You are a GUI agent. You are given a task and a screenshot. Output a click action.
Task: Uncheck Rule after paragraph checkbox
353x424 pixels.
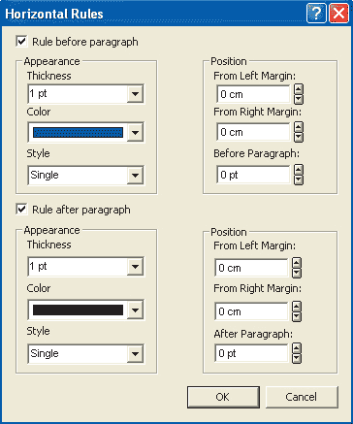coord(21,210)
